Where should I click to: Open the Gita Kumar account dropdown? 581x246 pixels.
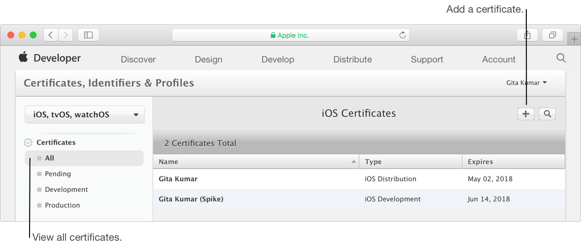pyautogui.click(x=527, y=83)
